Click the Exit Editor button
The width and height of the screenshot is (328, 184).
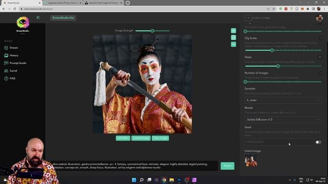(123, 138)
